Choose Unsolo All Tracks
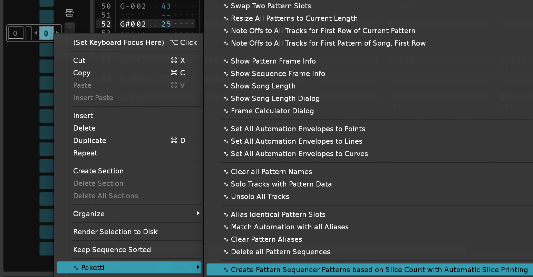 [x=260, y=197]
